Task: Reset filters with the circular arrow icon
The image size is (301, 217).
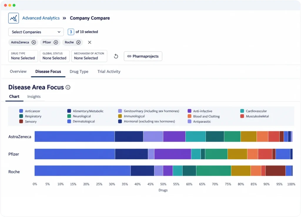Action: [x=116, y=56]
